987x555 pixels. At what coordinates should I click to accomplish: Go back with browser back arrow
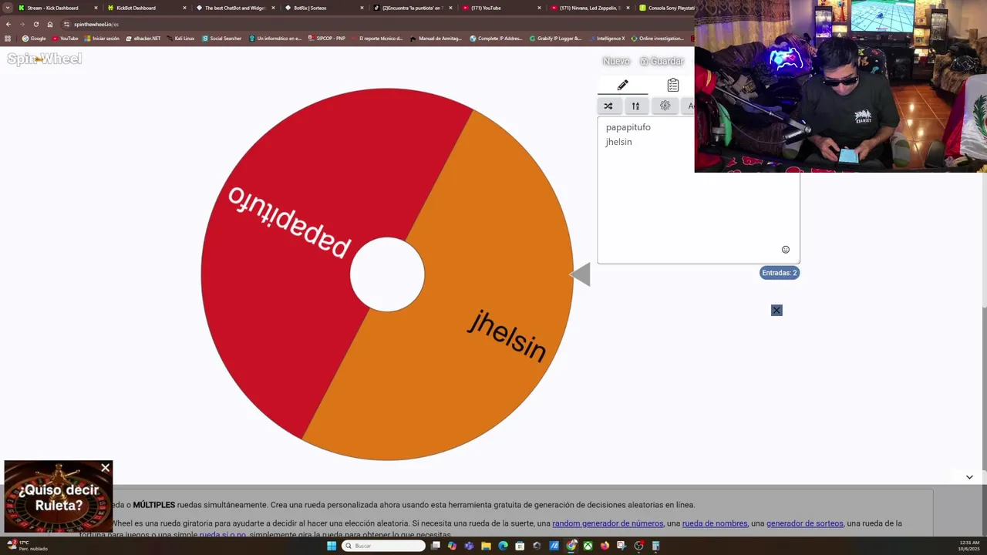tap(8, 24)
